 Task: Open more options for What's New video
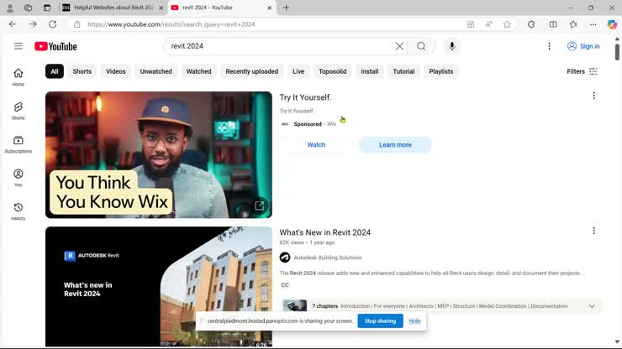[593, 231]
